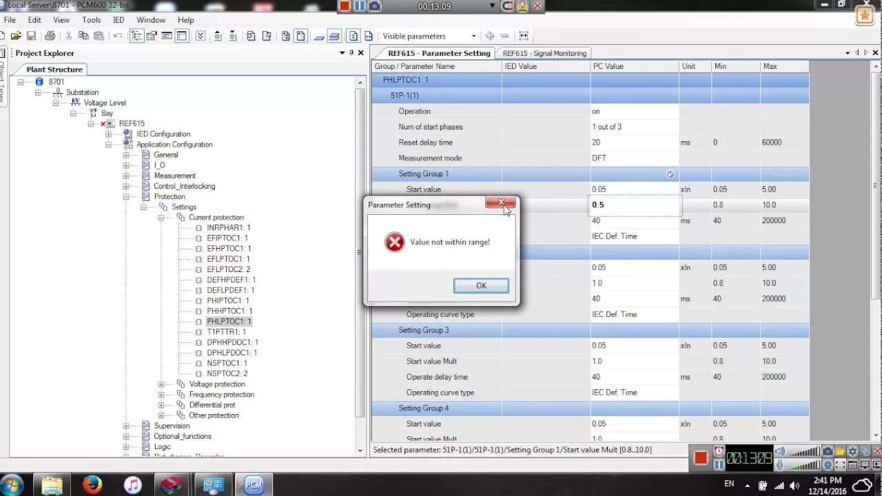
Task: Pin the Project Explorer panel
Action: [x=351, y=53]
